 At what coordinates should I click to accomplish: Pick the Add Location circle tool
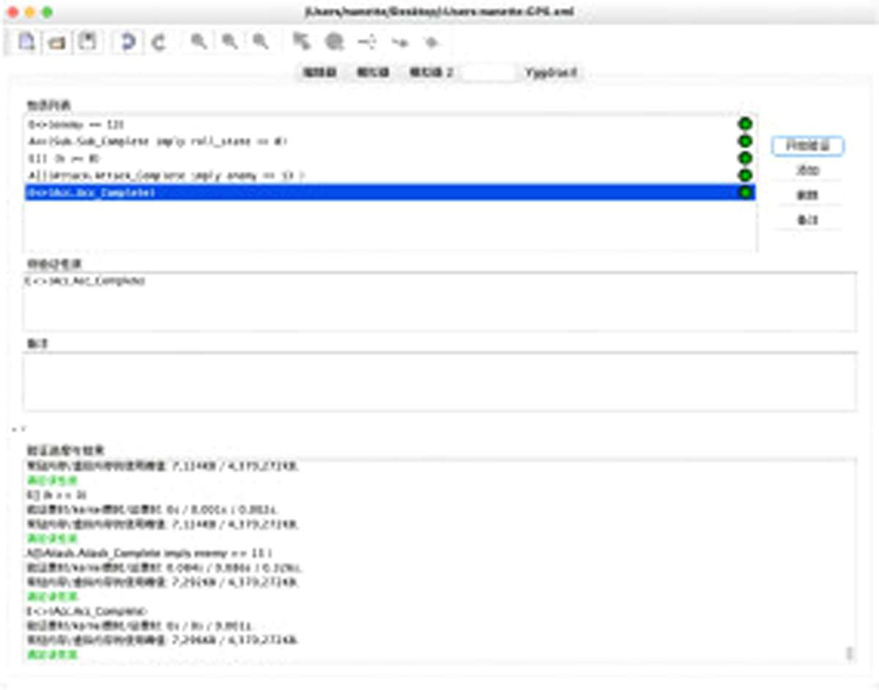(x=335, y=42)
